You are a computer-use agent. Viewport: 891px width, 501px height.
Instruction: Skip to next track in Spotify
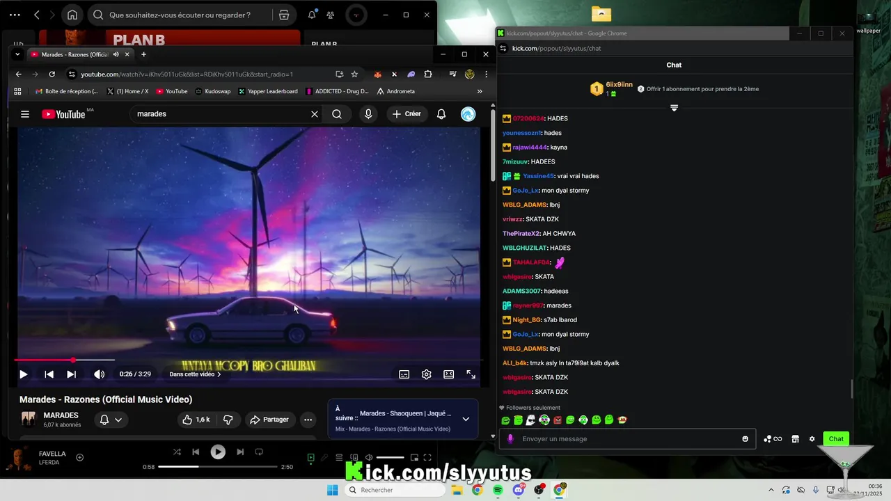[x=240, y=452]
